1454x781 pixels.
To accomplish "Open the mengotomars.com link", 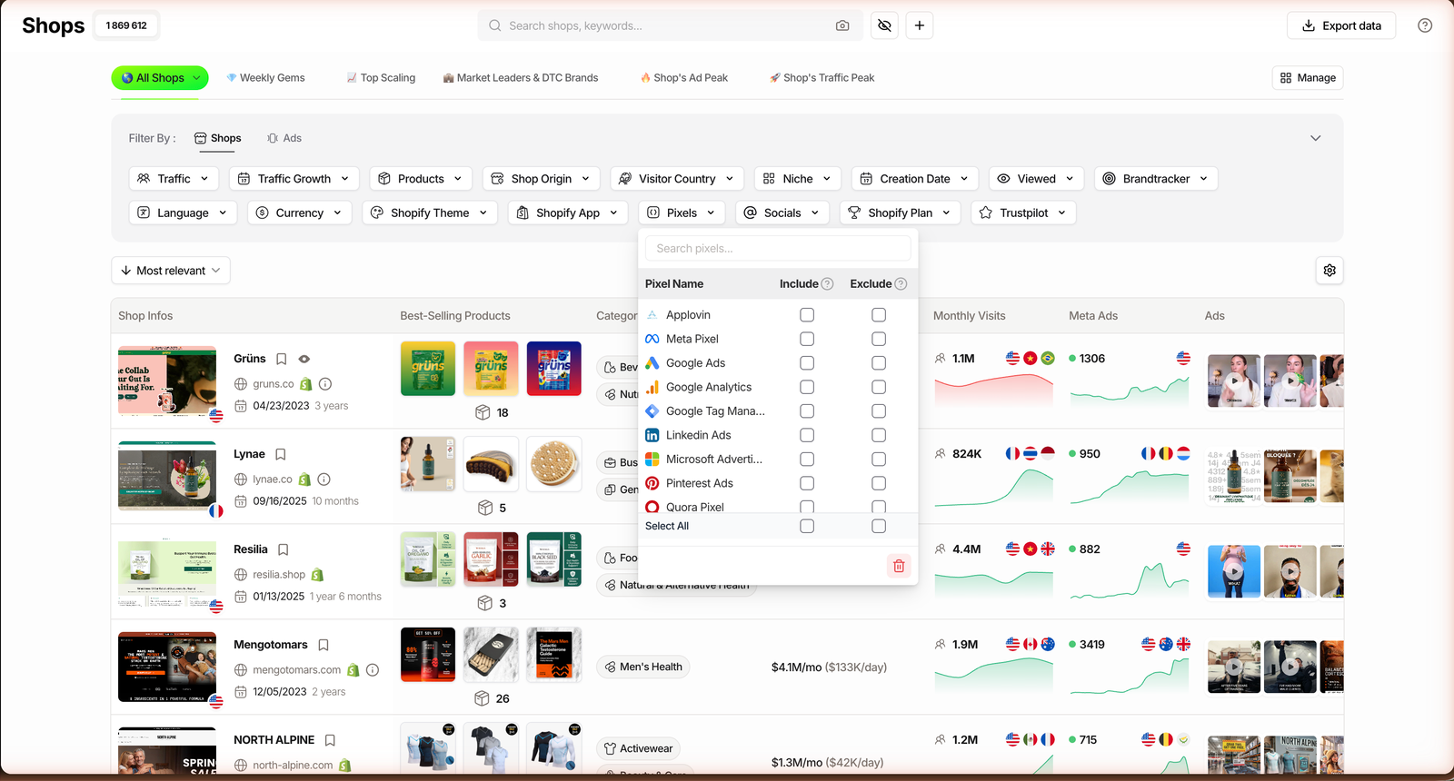I will 296,670.
